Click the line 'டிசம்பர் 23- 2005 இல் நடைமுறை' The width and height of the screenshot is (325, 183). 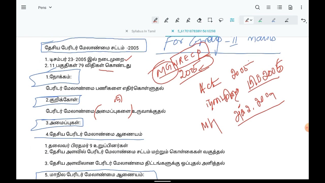point(84,59)
